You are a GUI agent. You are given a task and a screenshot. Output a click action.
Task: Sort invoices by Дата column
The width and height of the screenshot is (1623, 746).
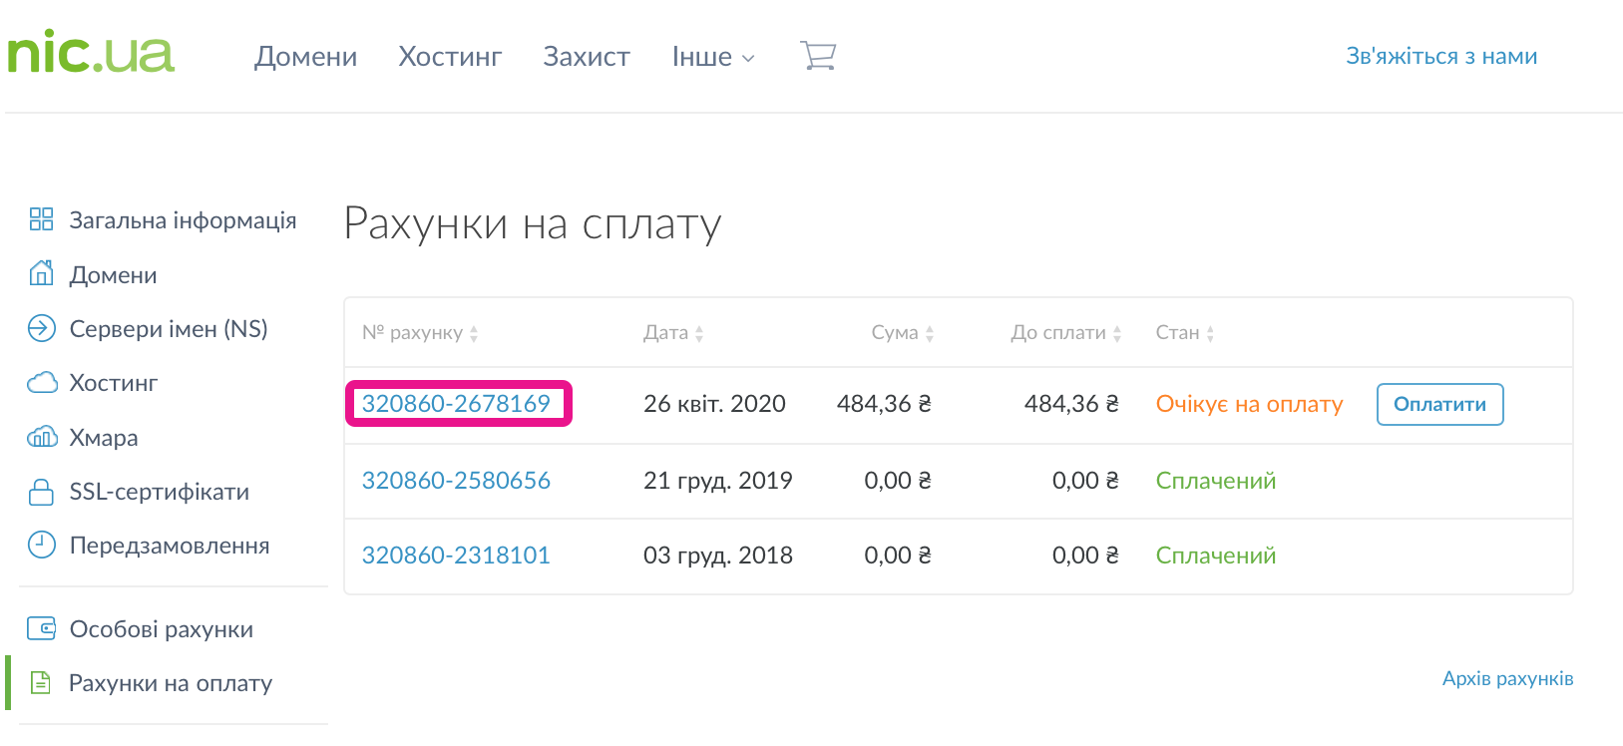click(673, 333)
